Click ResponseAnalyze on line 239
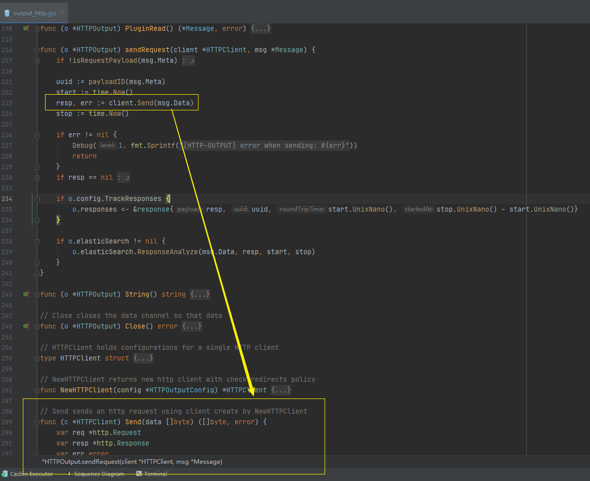This screenshot has height=481, width=590. (168, 252)
